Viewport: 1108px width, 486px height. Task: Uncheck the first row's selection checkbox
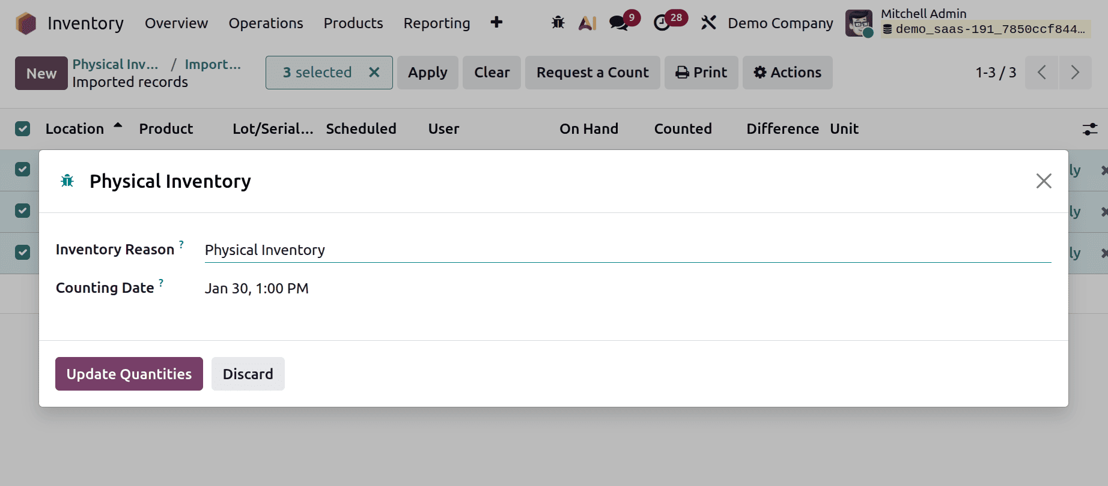click(22, 169)
